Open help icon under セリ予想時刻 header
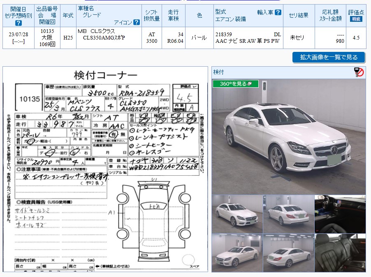Screen dimensions: 371x277 pyautogui.click(x=18, y=23)
